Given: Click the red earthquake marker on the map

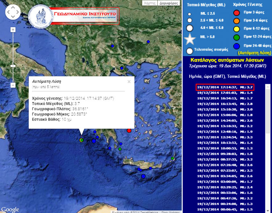Looking at the screenshot, I should 129,130.
